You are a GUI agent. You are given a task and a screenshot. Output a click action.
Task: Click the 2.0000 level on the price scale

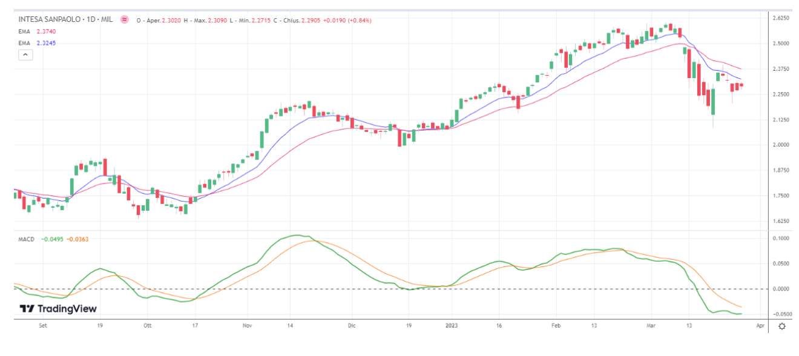782,145
